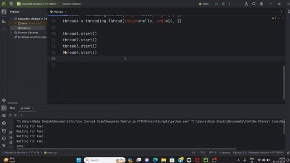Stop the running process
Image resolution: width=290 pixels, height=163 pixels.
[x=15, y=115]
